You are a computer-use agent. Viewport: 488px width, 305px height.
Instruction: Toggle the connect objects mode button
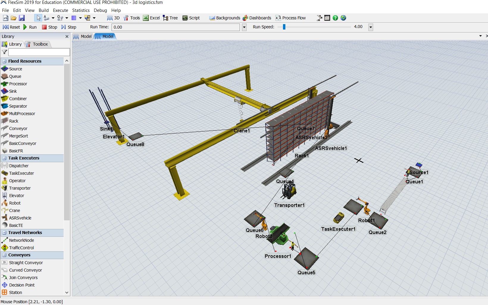coord(46,18)
